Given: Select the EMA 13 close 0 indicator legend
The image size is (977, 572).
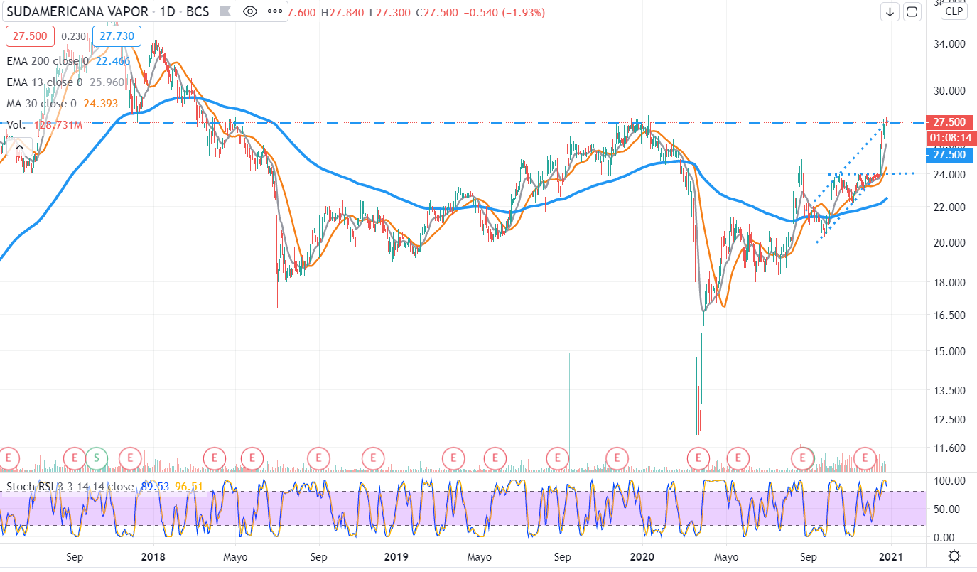Looking at the screenshot, I should (44, 82).
